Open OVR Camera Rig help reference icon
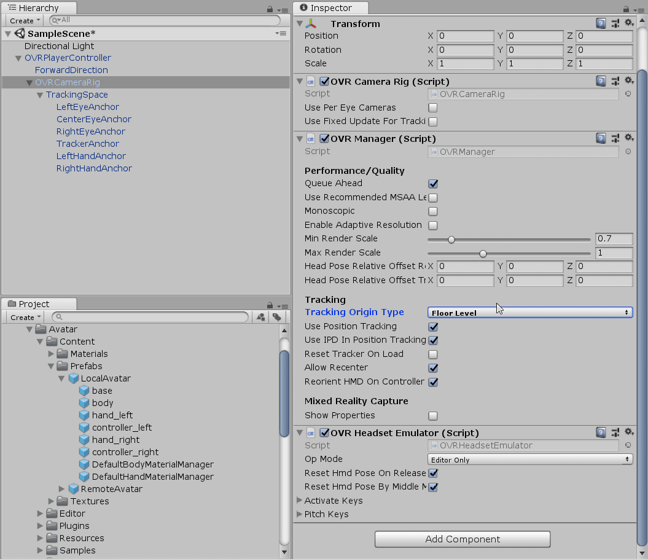648x559 pixels. click(601, 81)
